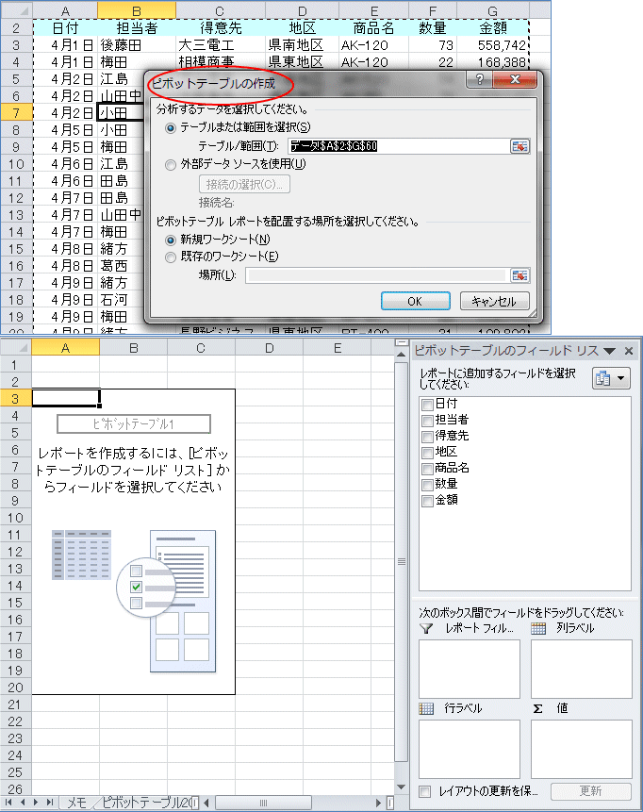This screenshot has width=643, height=812.
Task: Click the help question mark in the dialog
Action: [x=480, y=79]
